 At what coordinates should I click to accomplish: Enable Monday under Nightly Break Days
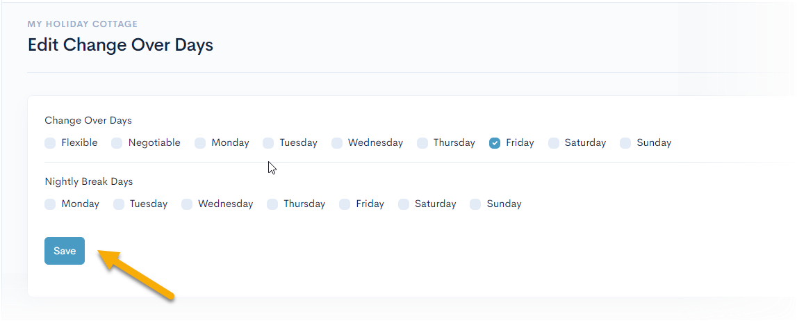click(x=50, y=204)
